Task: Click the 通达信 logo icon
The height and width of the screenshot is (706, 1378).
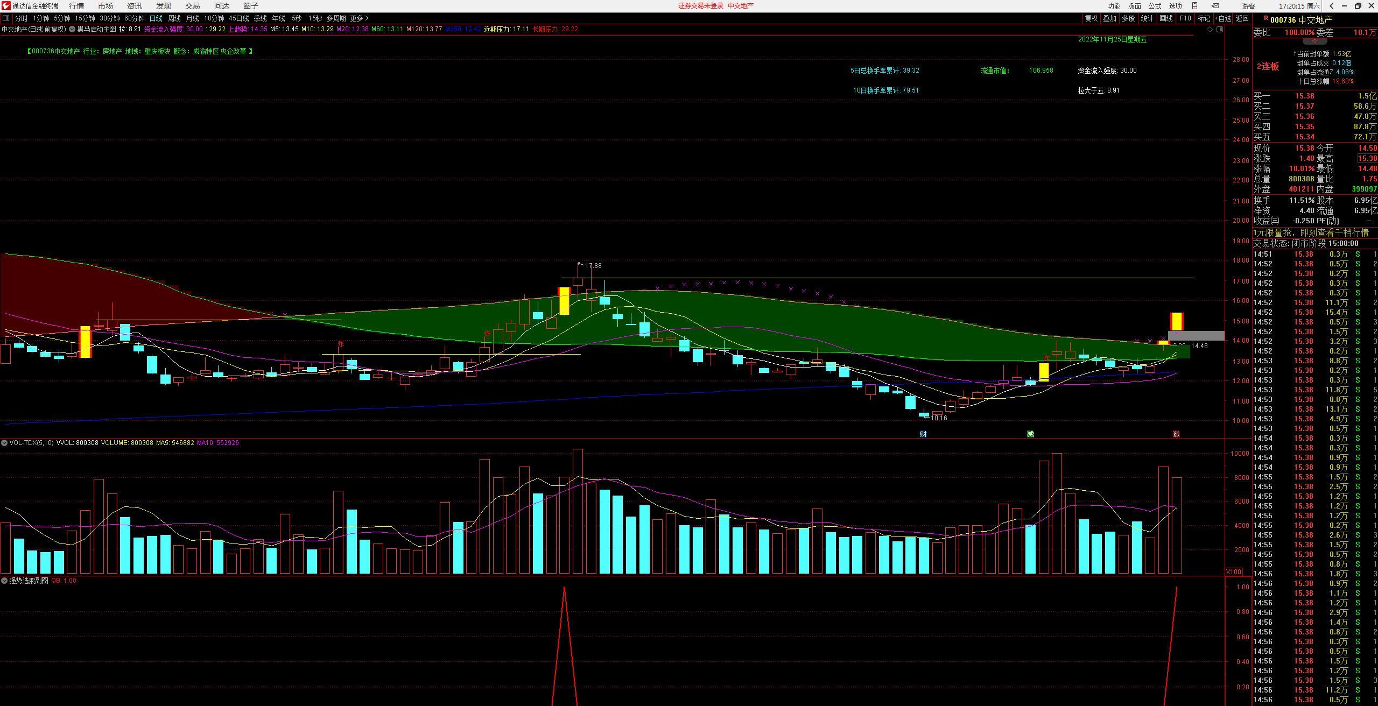Action: click(5, 6)
